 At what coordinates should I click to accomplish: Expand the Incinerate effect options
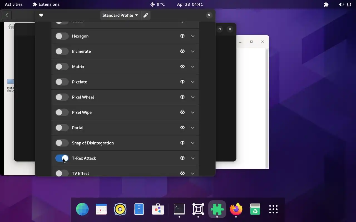(x=193, y=51)
